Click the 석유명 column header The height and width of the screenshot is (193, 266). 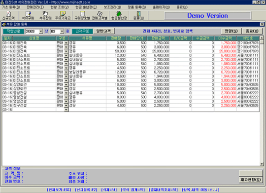tap(87, 39)
